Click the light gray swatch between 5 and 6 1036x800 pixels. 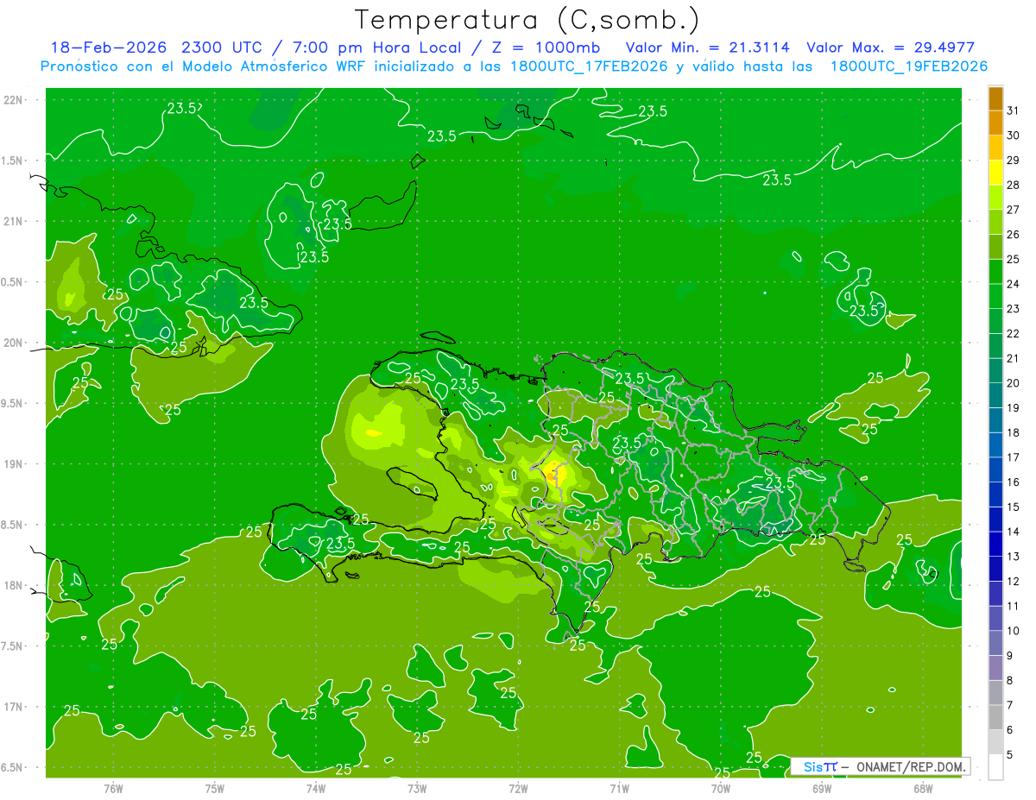[x=995, y=742]
